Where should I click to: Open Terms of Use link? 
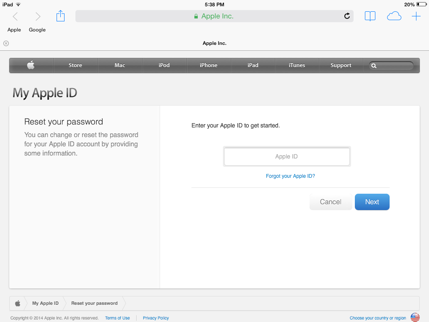point(117,318)
